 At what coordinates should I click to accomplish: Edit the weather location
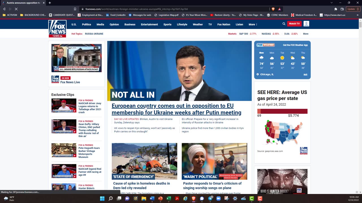pos(305,75)
